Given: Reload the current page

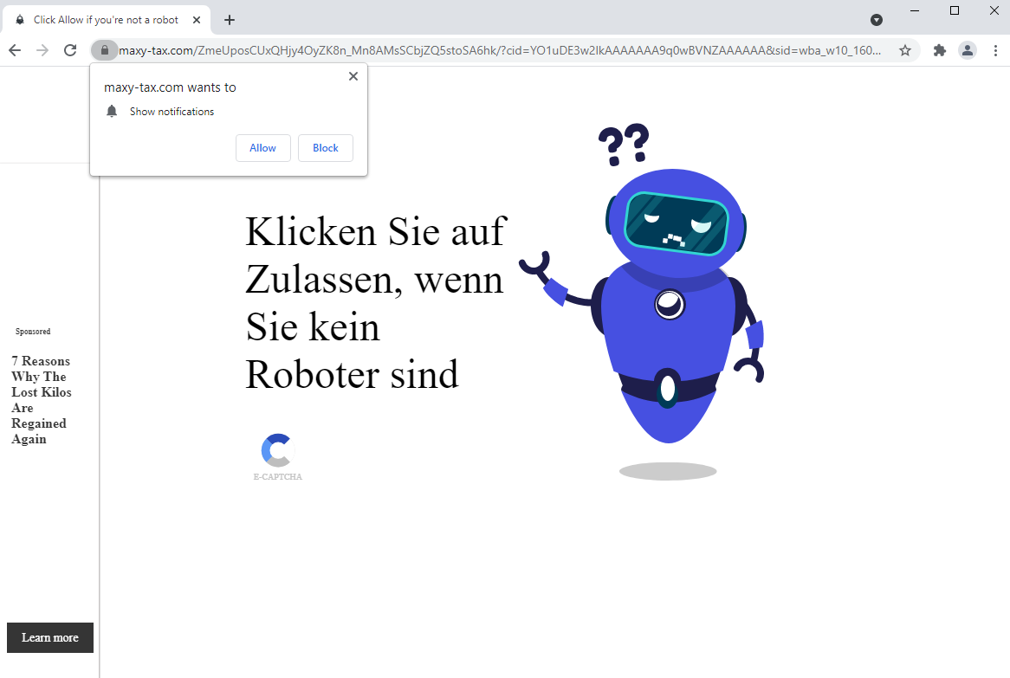Looking at the screenshot, I should (x=71, y=50).
